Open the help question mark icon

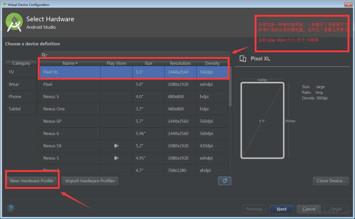(11, 208)
